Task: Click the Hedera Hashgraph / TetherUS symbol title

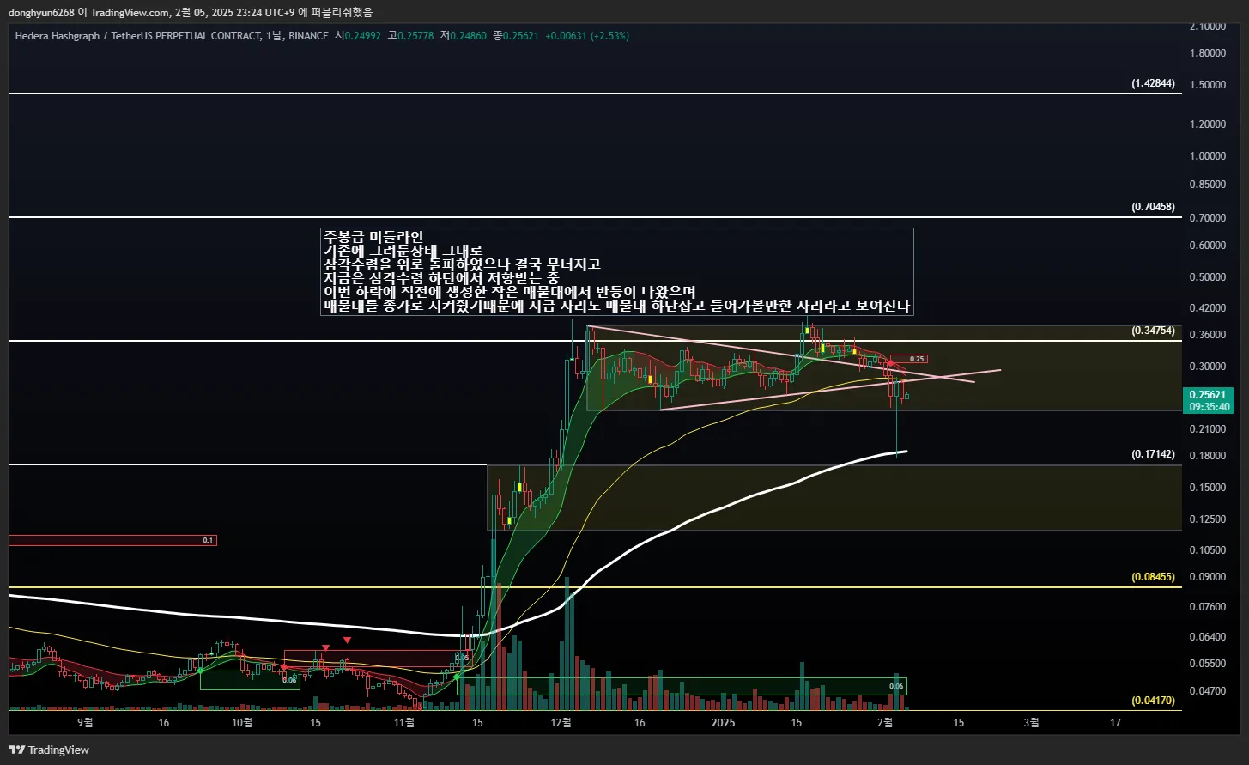Action: coord(137,36)
